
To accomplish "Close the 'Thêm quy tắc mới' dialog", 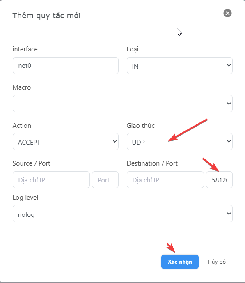I will point(227,13).
